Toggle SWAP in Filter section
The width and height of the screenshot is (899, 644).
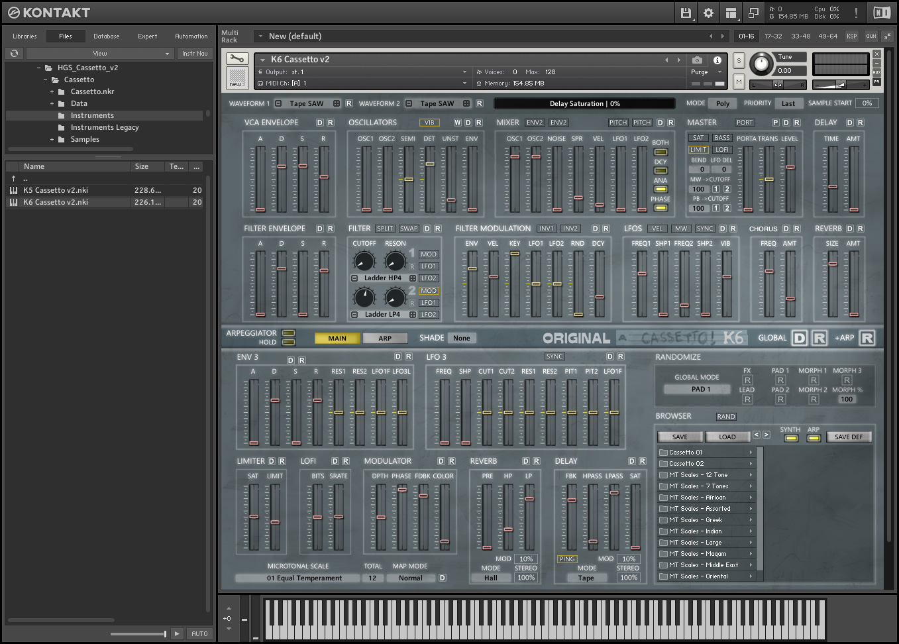(409, 229)
